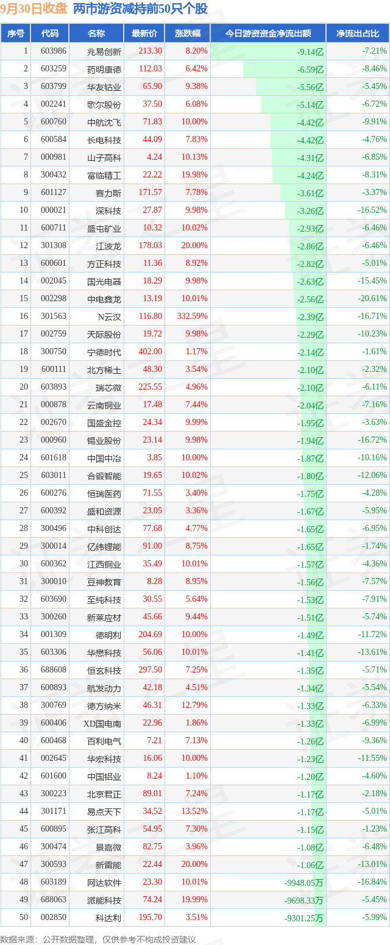Image resolution: width=390 pixels, height=945 pixels.
Task: Click the -20.61% ratio for 中电鑫龙
Action: tap(372, 299)
